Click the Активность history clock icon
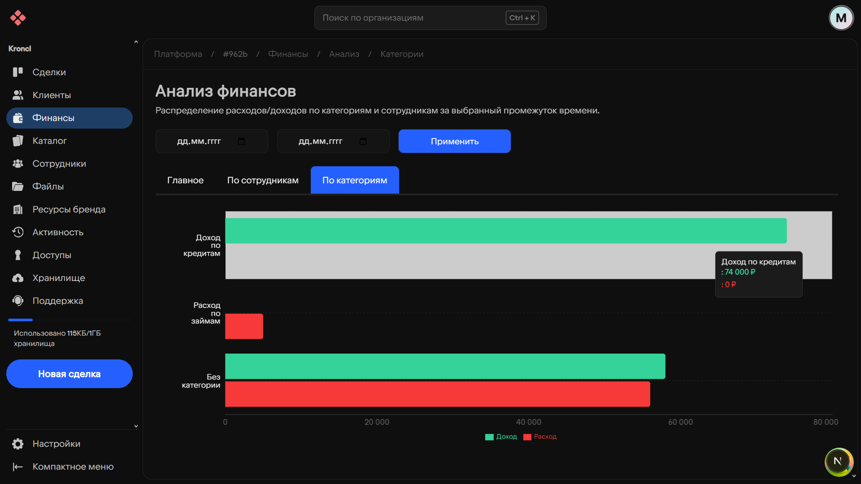861x484 pixels. [x=18, y=232]
